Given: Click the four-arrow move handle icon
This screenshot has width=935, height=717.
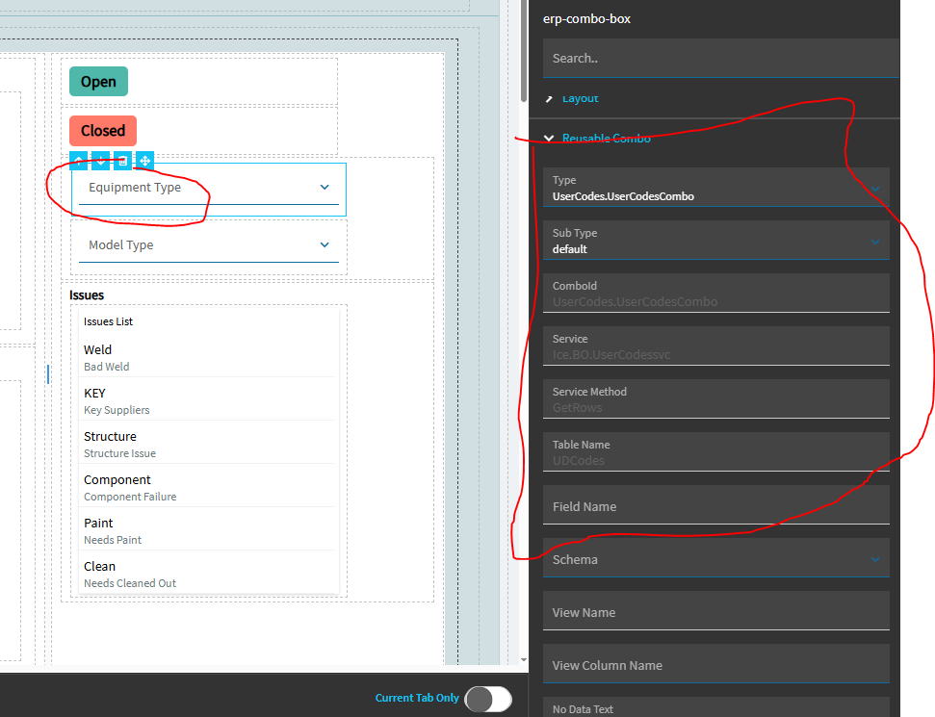Looking at the screenshot, I should click(144, 161).
